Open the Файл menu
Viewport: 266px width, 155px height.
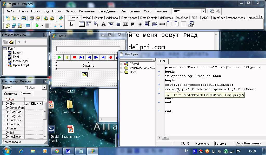pyautogui.click(x=10, y=11)
